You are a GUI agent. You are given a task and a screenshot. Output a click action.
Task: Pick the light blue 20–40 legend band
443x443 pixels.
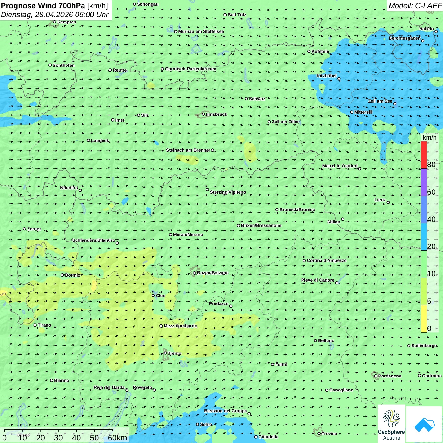coord(424,237)
